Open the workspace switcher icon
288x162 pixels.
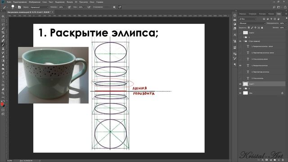coord(279,7)
